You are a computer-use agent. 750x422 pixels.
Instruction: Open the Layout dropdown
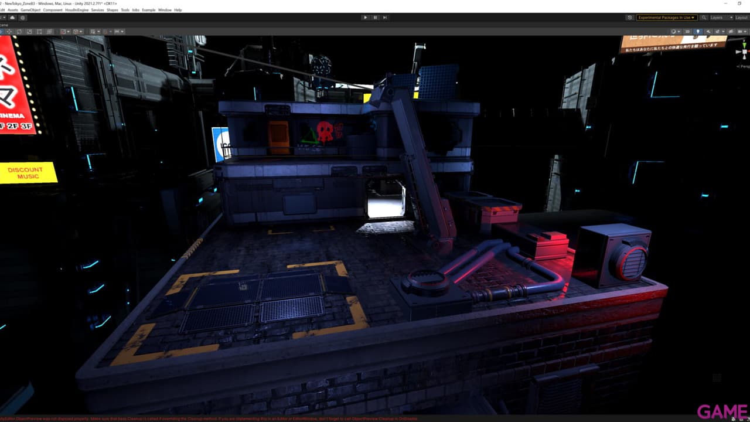coord(742,18)
